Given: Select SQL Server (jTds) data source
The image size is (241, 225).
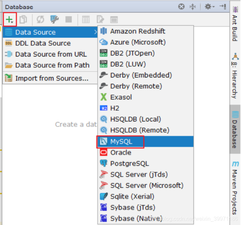Looking at the screenshot, I should pyautogui.click(x=145, y=175).
